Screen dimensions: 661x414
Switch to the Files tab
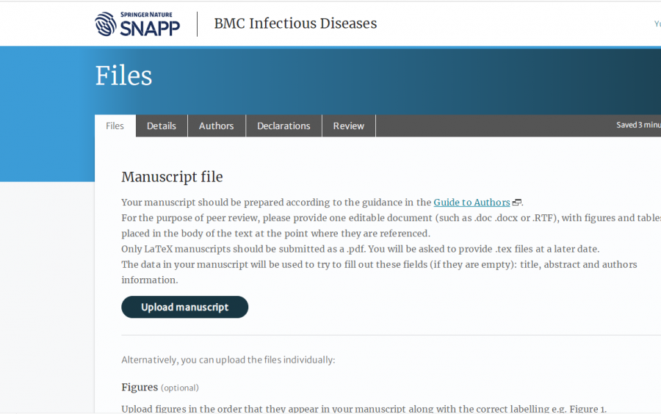point(115,126)
